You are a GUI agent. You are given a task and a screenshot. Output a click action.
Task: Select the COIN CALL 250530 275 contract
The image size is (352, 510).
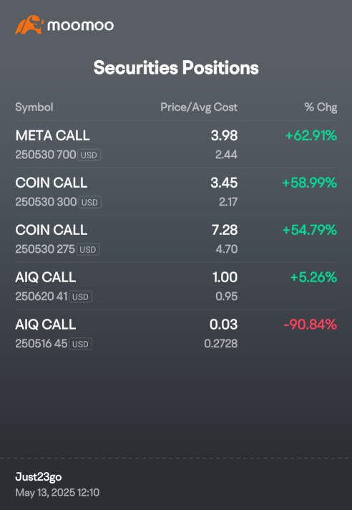(176, 239)
